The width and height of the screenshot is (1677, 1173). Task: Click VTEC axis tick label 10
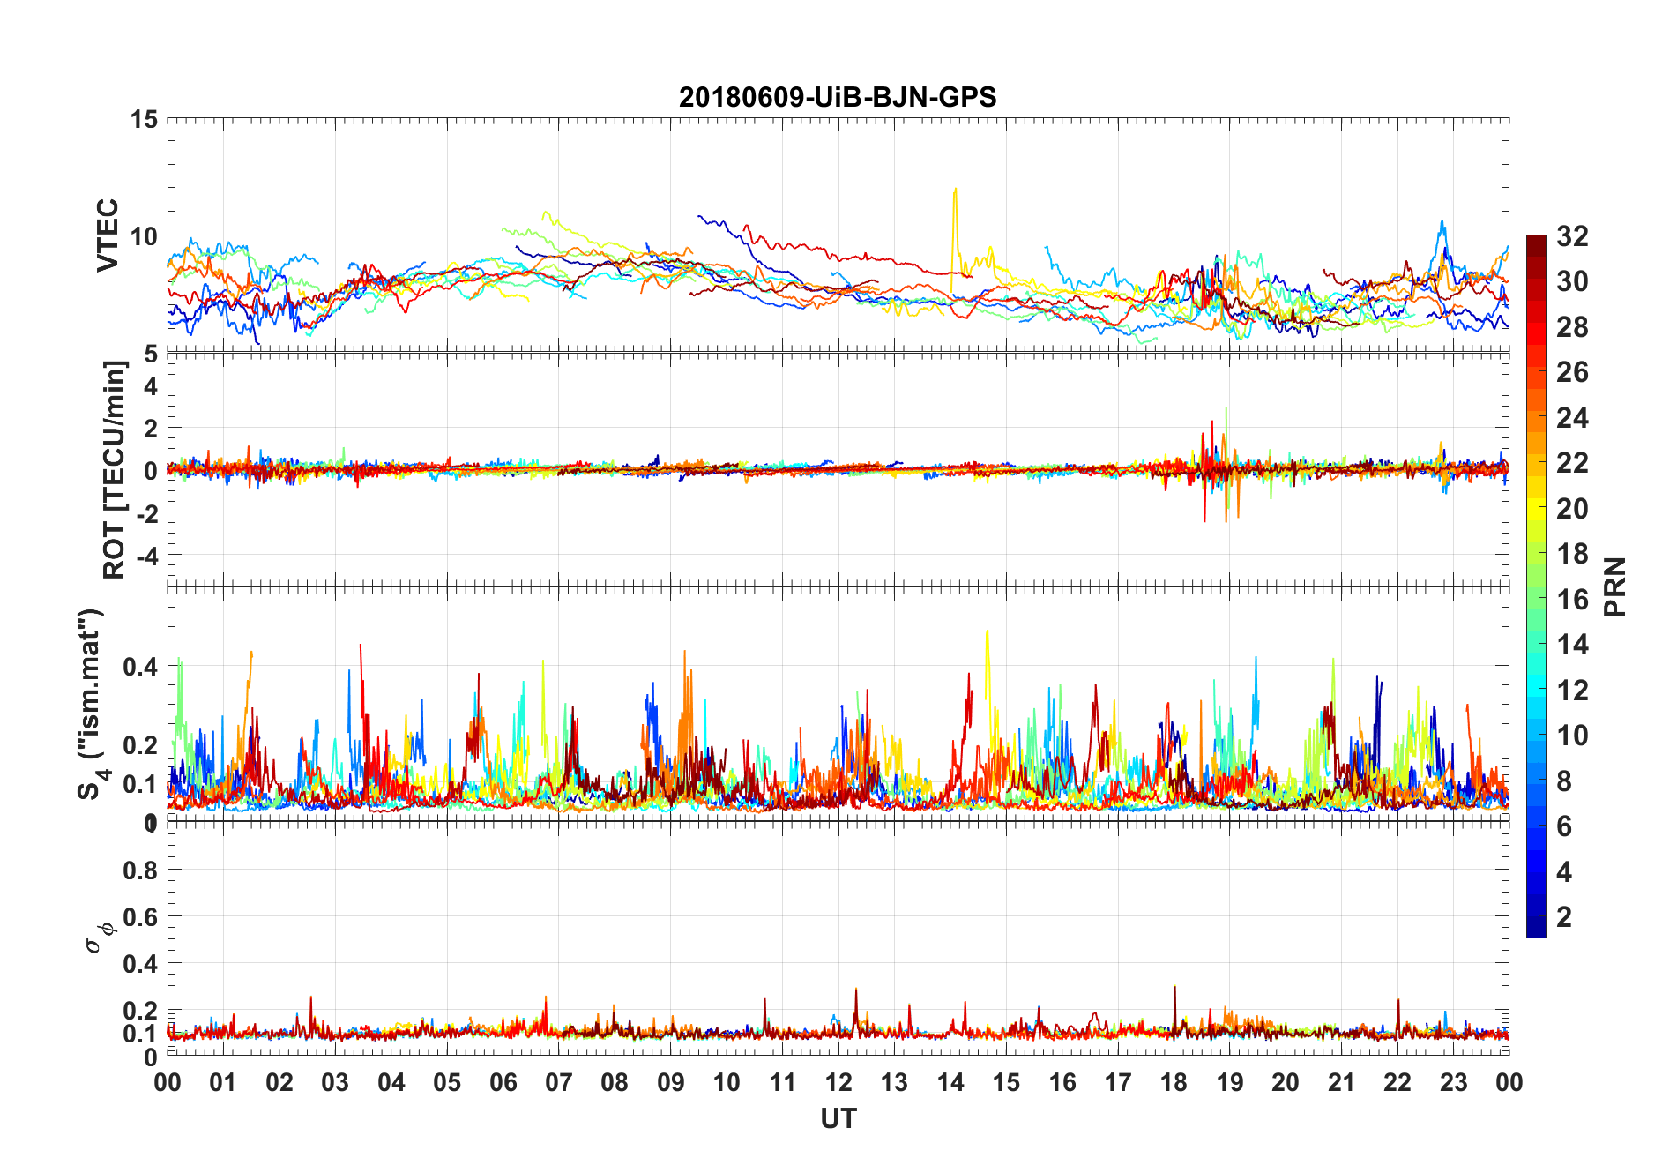[x=144, y=236]
